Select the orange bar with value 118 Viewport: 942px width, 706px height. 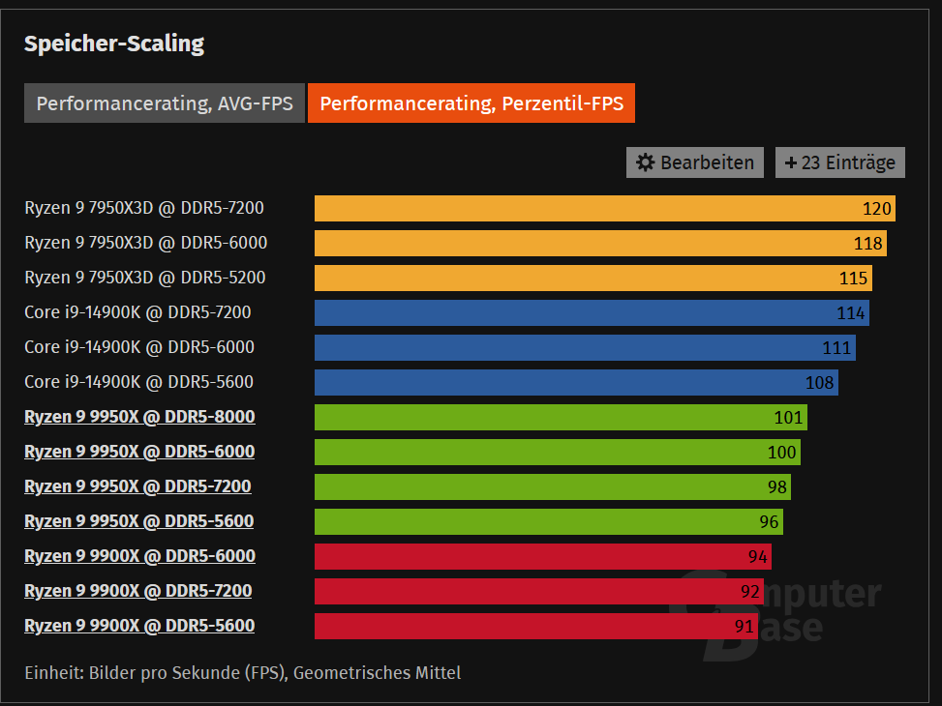pyautogui.click(x=601, y=243)
